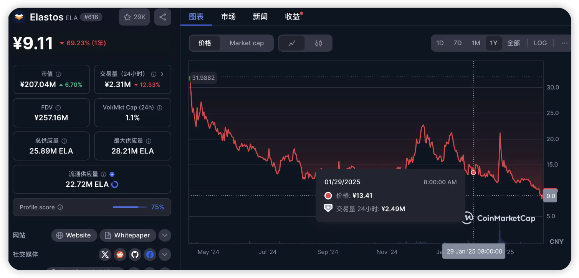Set chart range to 1M
Viewport: 579px width, 278px height.
[476, 43]
